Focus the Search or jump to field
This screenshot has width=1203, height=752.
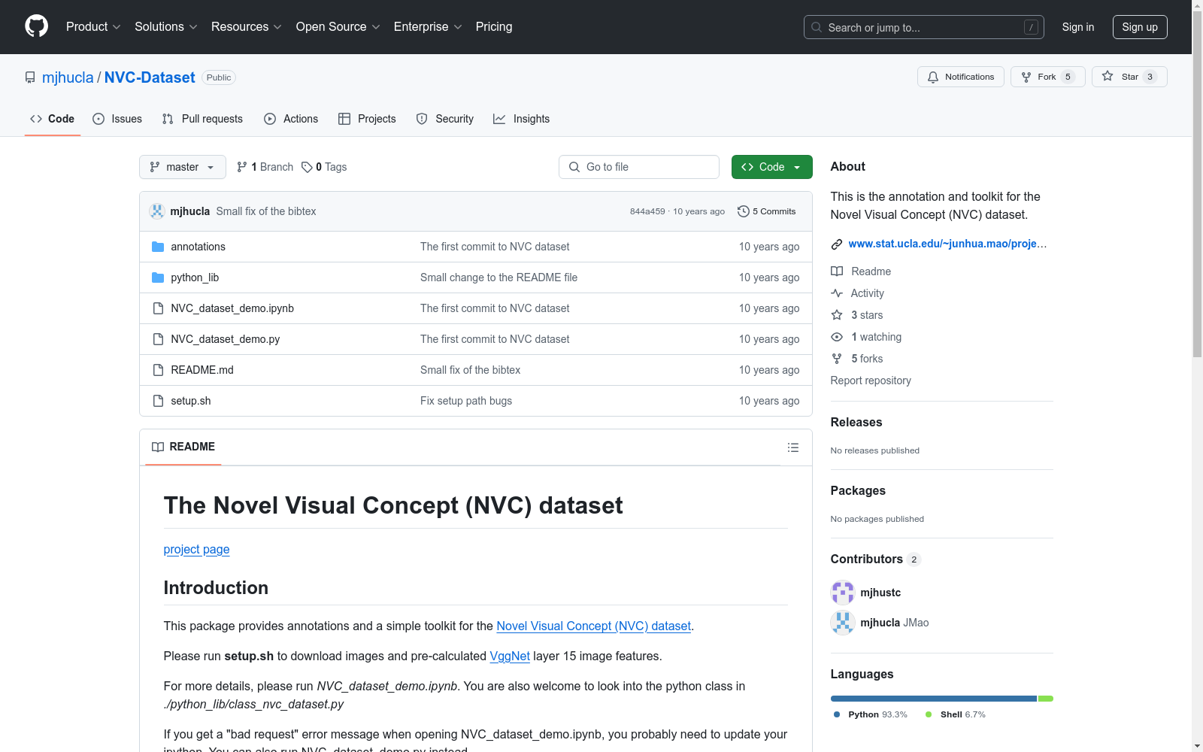924,27
